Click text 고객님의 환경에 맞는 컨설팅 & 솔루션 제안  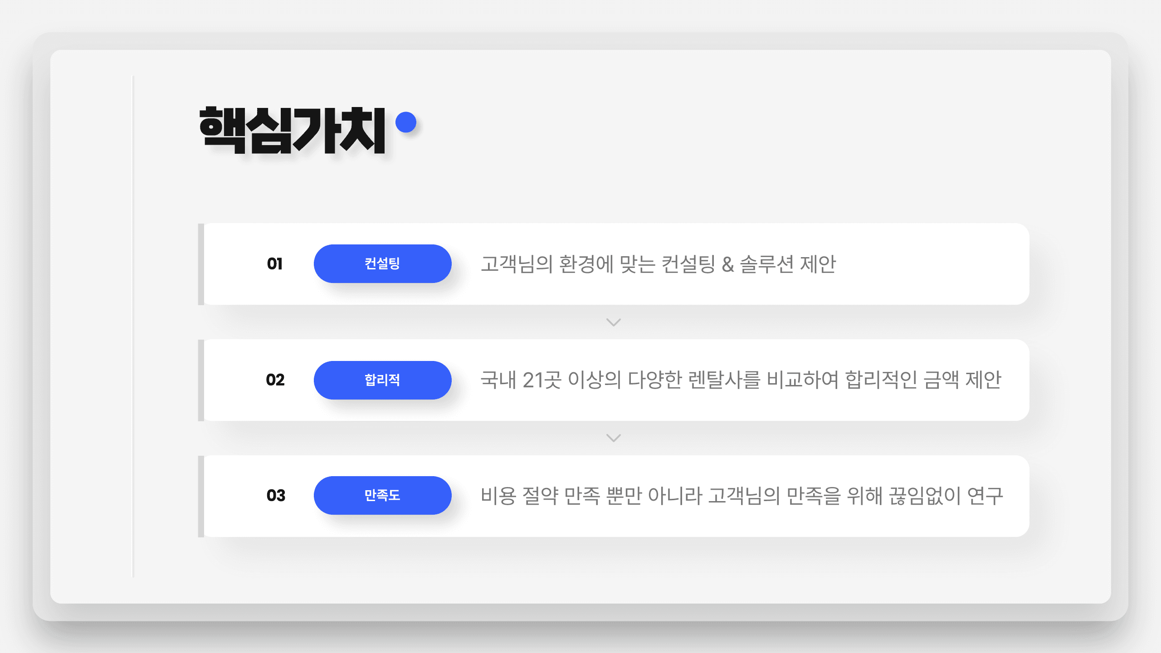658,264
